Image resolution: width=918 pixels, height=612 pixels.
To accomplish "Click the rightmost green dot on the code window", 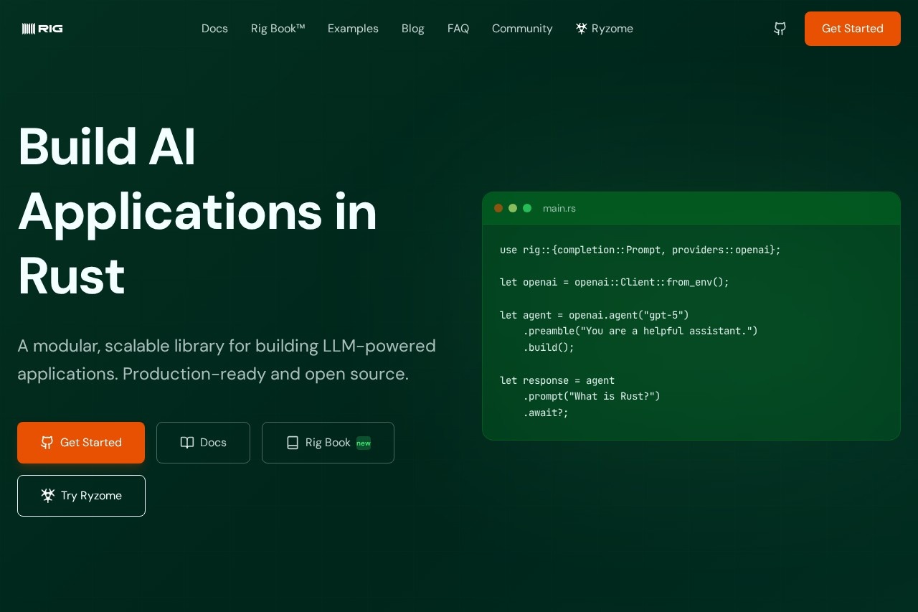I will coord(527,208).
